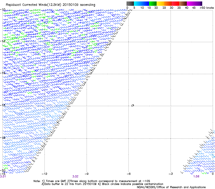The height and width of the screenshot is (189, 215).
Task: Click the '-10' latitude axis label
Action: [3, 10]
